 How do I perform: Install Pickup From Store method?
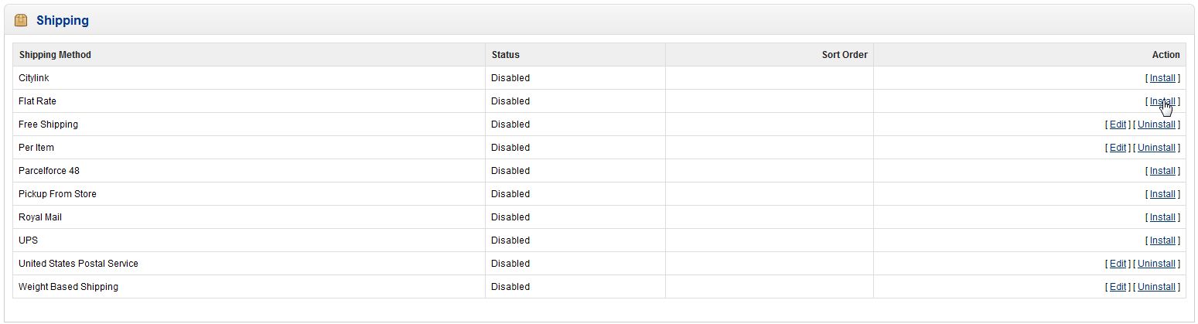point(1162,194)
